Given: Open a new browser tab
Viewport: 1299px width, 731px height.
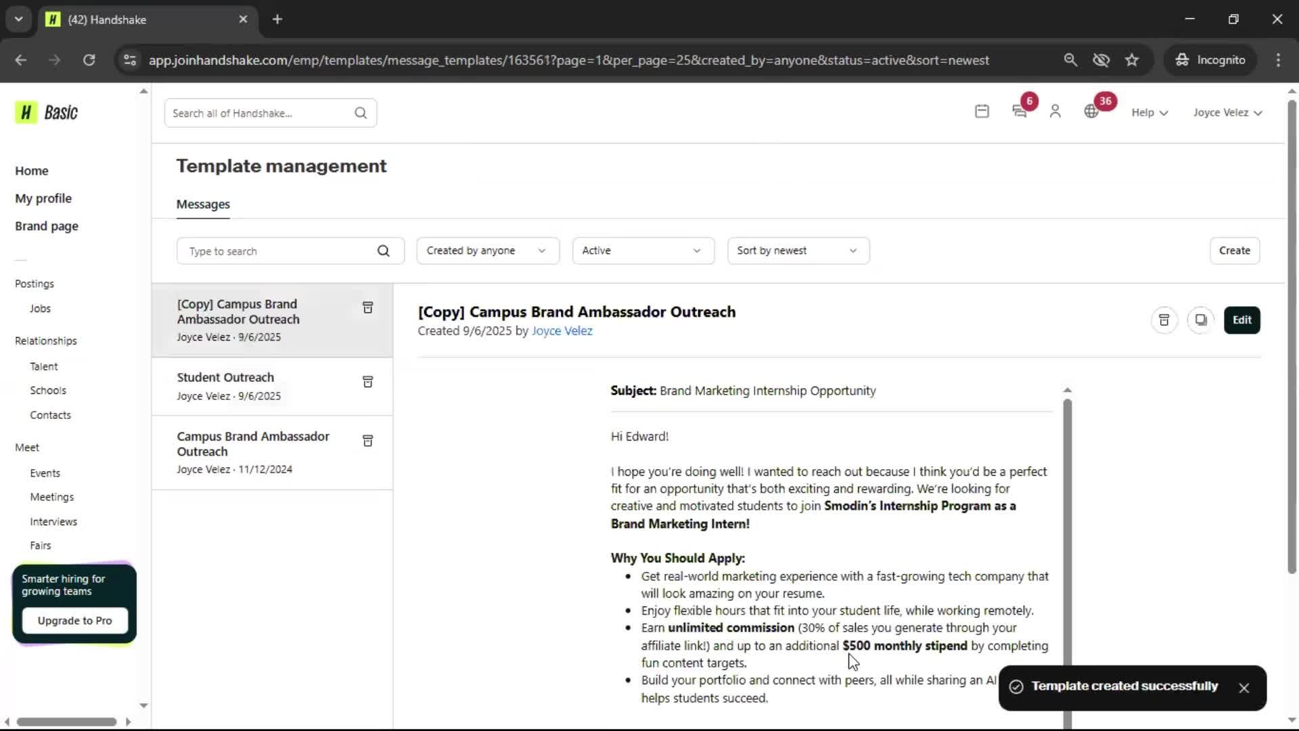Looking at the screenshot, I should click(277, 19).
